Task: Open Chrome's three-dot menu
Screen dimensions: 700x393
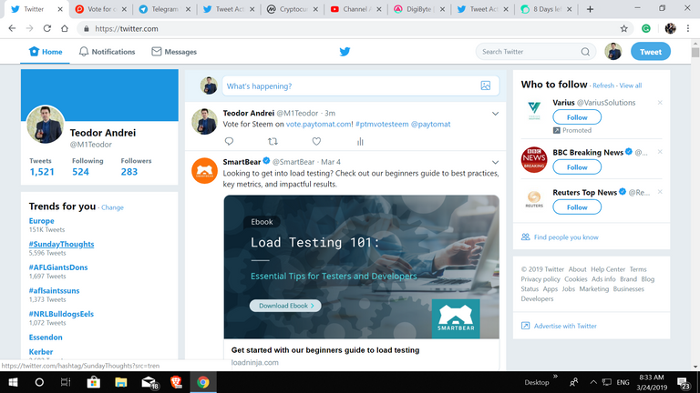Action: click(688, 28)
